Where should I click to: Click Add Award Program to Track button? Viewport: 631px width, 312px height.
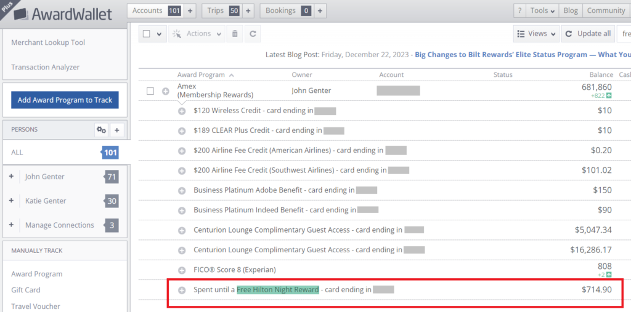point(65,100)
